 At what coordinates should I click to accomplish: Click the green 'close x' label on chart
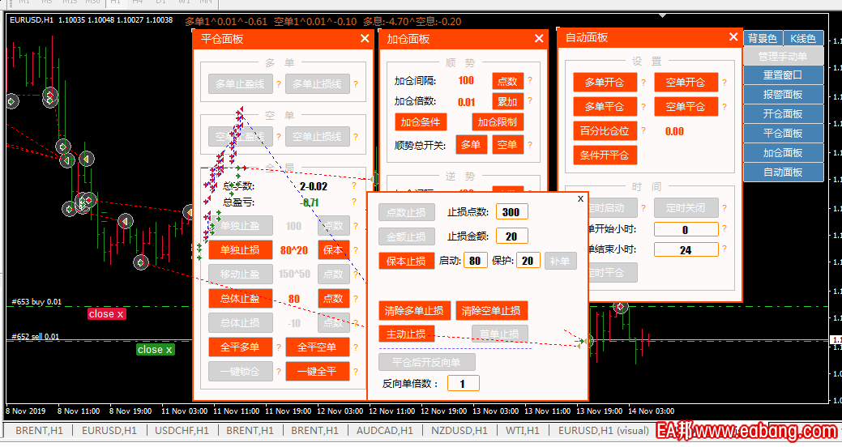(154, 350)
